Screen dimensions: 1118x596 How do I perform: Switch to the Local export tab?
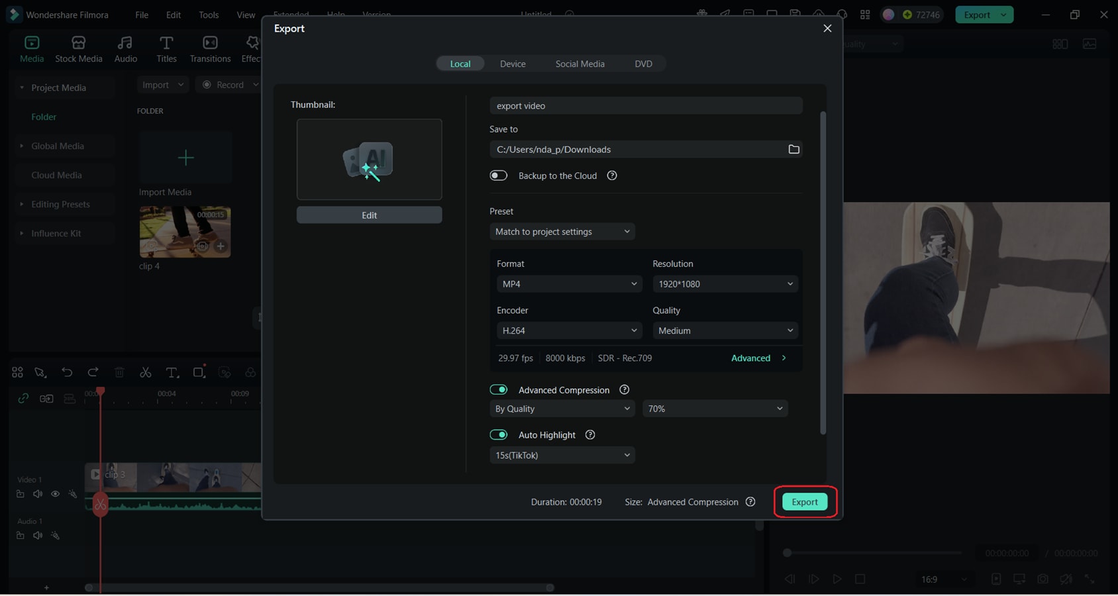pyautogui.click(x=460, y=64)
